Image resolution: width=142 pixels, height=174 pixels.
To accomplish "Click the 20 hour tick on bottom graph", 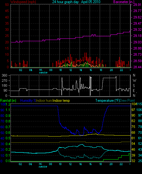I will click(111, 164).
